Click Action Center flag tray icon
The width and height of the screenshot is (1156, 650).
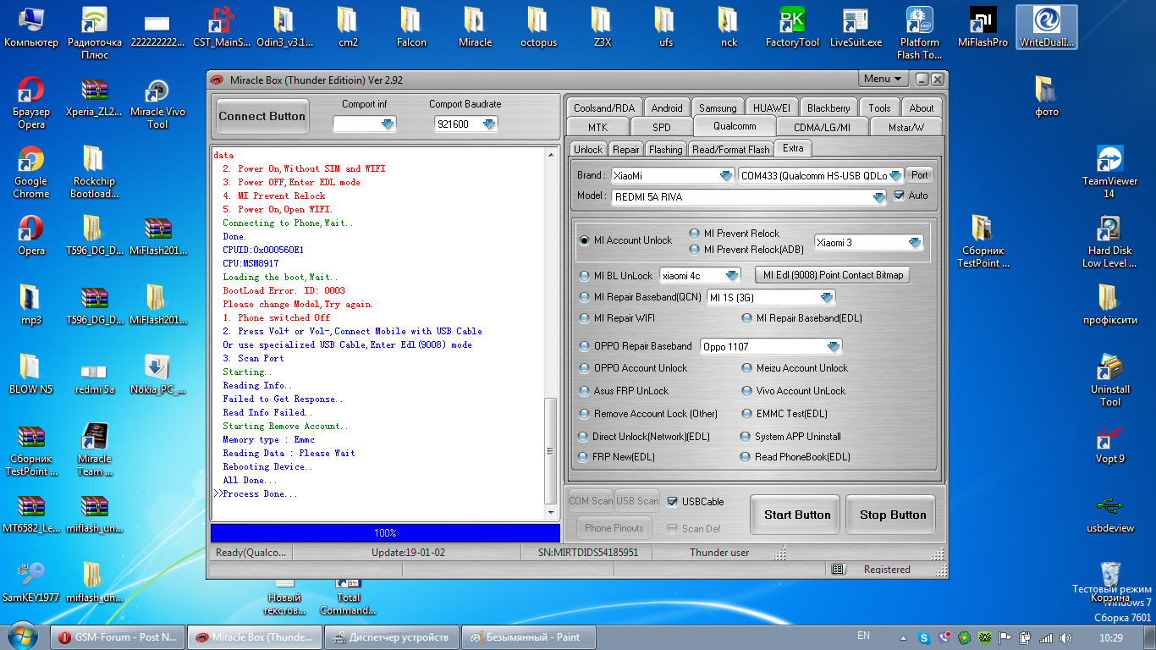pyautogui.click(x=1005, y=637)
